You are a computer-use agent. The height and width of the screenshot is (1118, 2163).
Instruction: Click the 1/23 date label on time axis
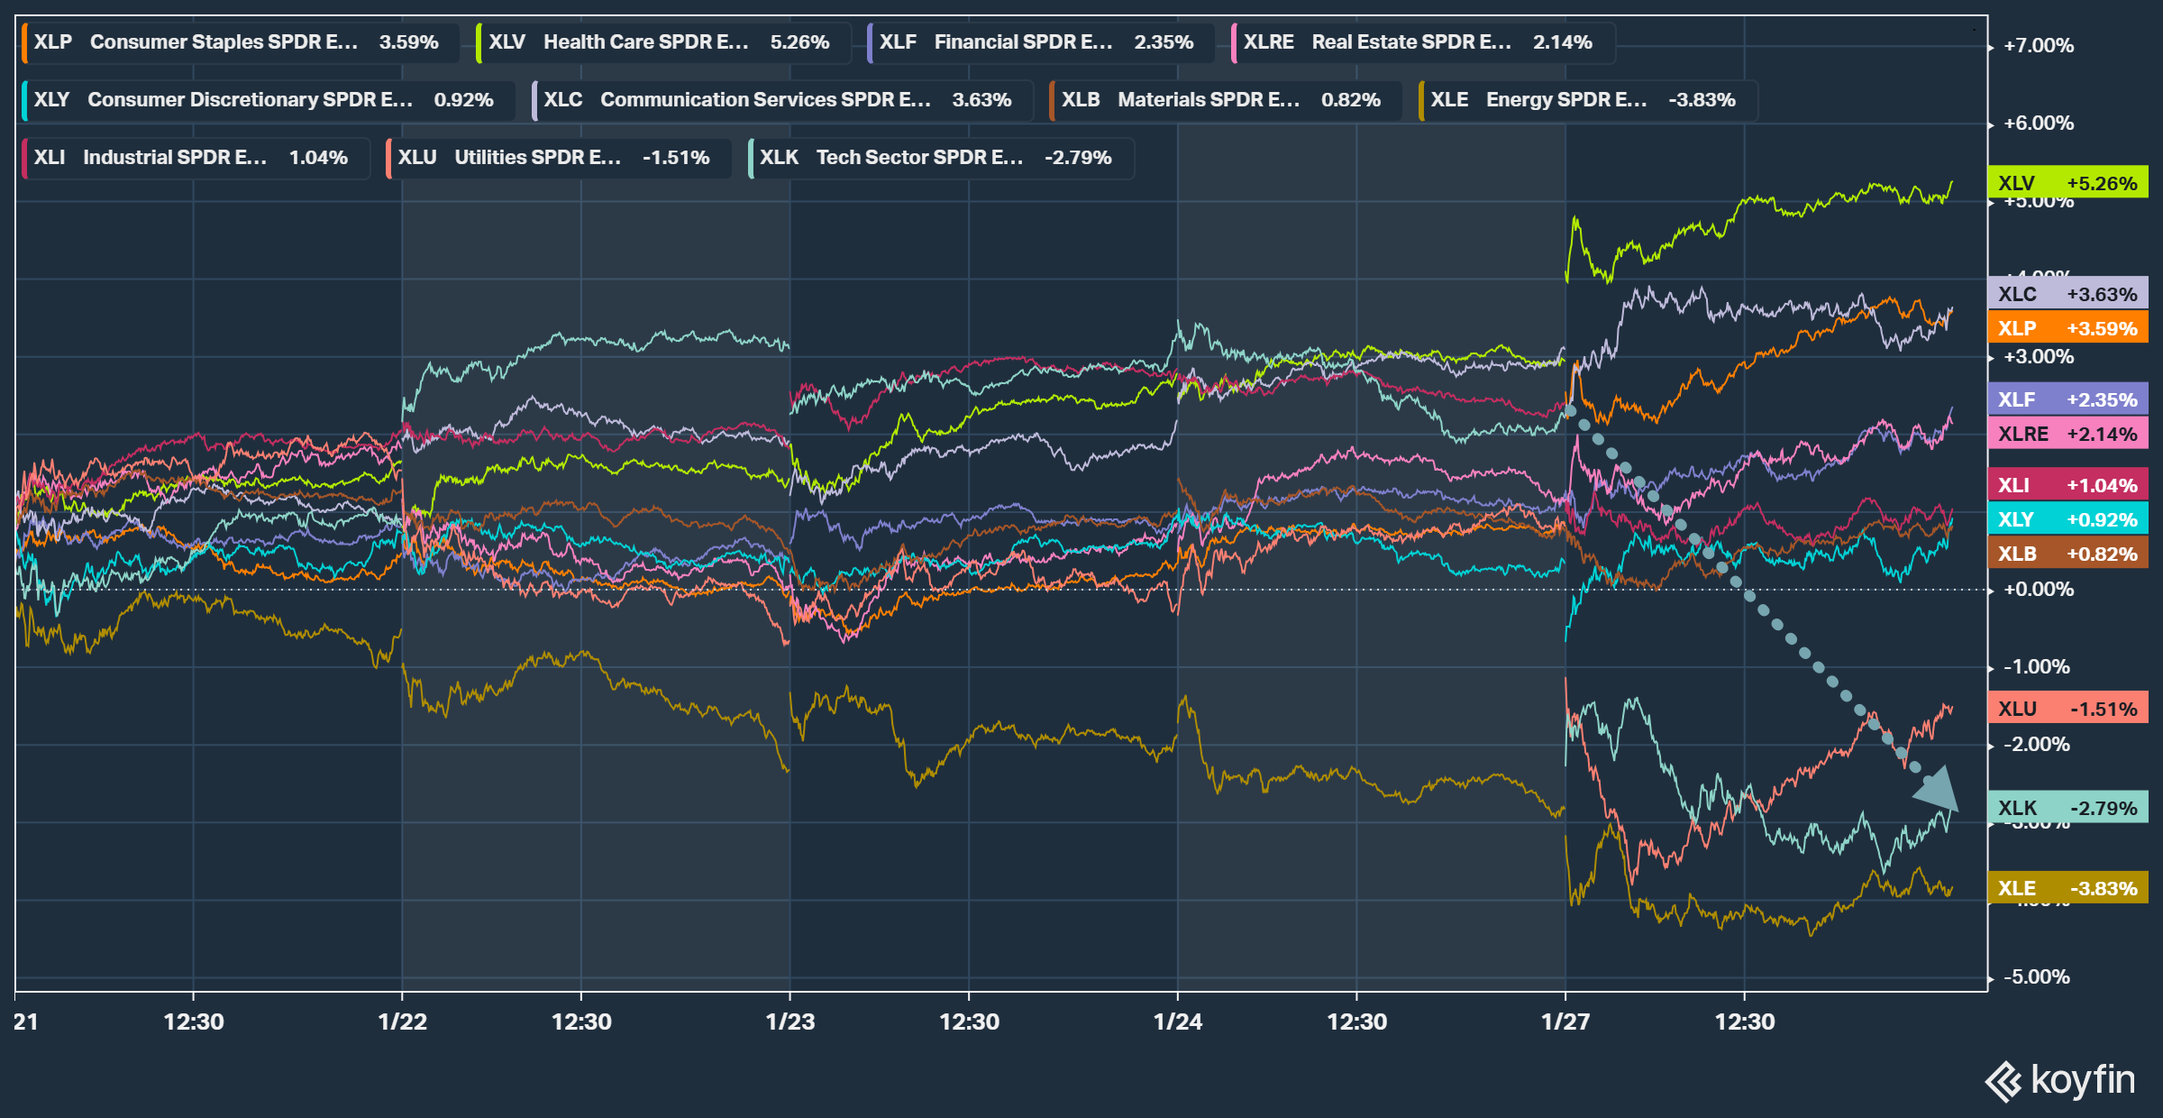point(790,1022)
